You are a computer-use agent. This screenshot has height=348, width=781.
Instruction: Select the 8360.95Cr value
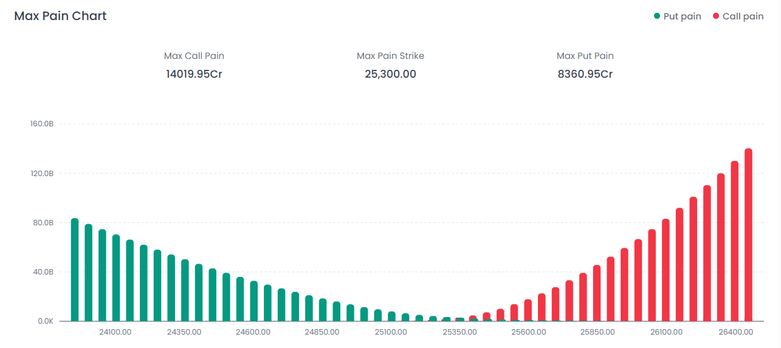[585, 74]
